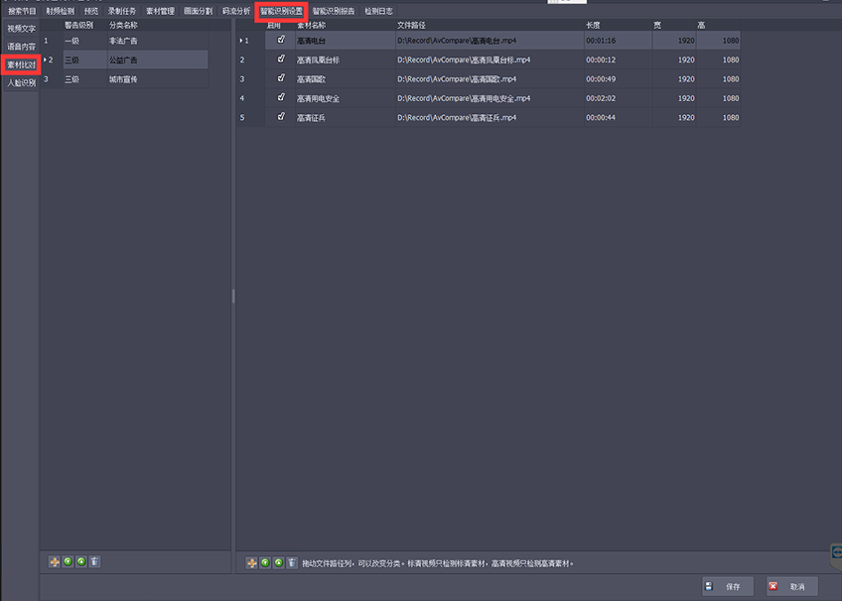
Task: Open the 智能识别报告 tab
Action: (334, 11)
